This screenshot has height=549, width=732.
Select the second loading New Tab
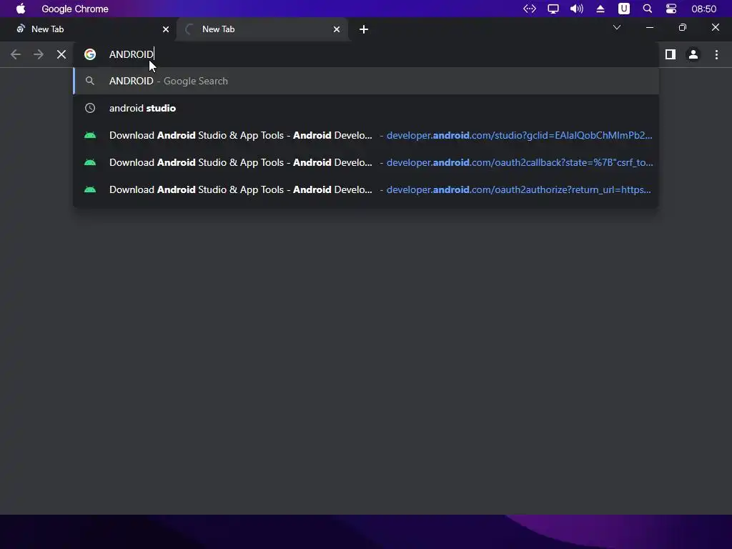(x=262, y=29)
